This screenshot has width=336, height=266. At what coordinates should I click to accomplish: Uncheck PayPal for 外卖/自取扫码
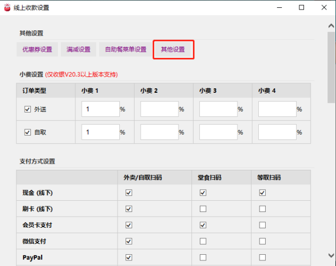tap(129, 258)
